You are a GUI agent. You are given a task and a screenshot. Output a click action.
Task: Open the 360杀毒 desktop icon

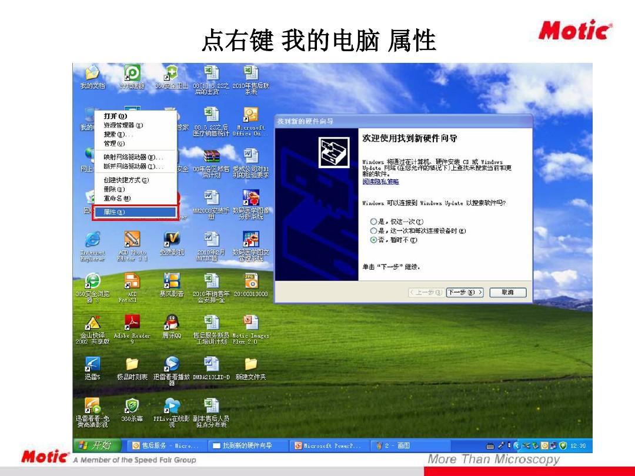132,406
